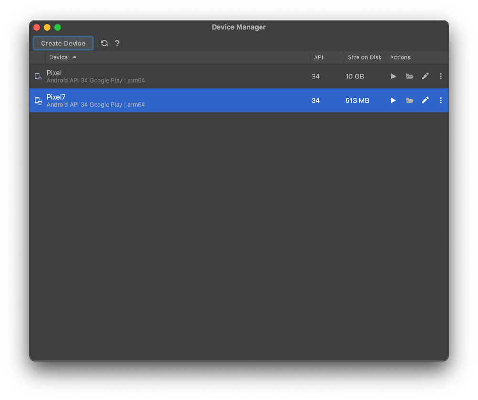The height and width of the screenshot is (400, 478).
Task: Open the Pixel device snapshot folder icon
Action: [x=409, y=76]
